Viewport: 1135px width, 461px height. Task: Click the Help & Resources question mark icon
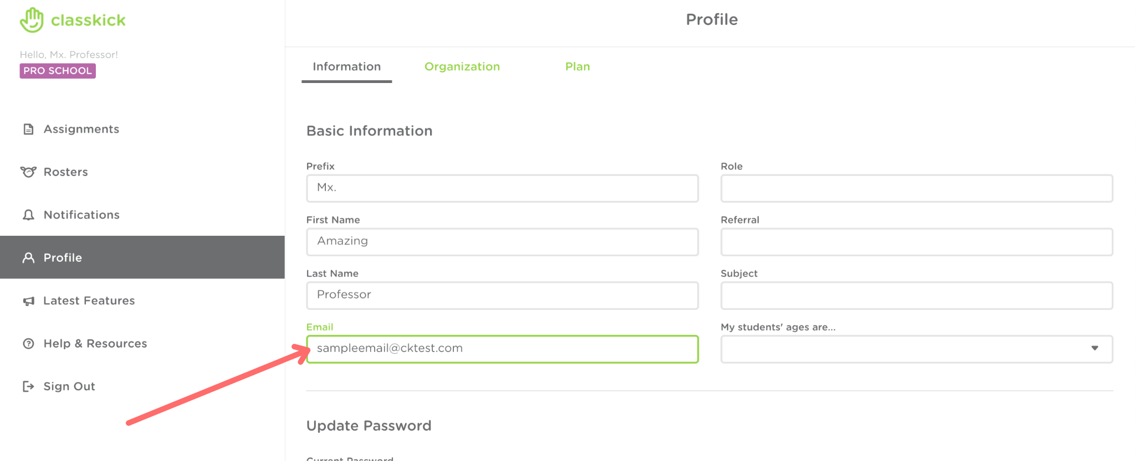pyautogui.click(x=28, y=343)
